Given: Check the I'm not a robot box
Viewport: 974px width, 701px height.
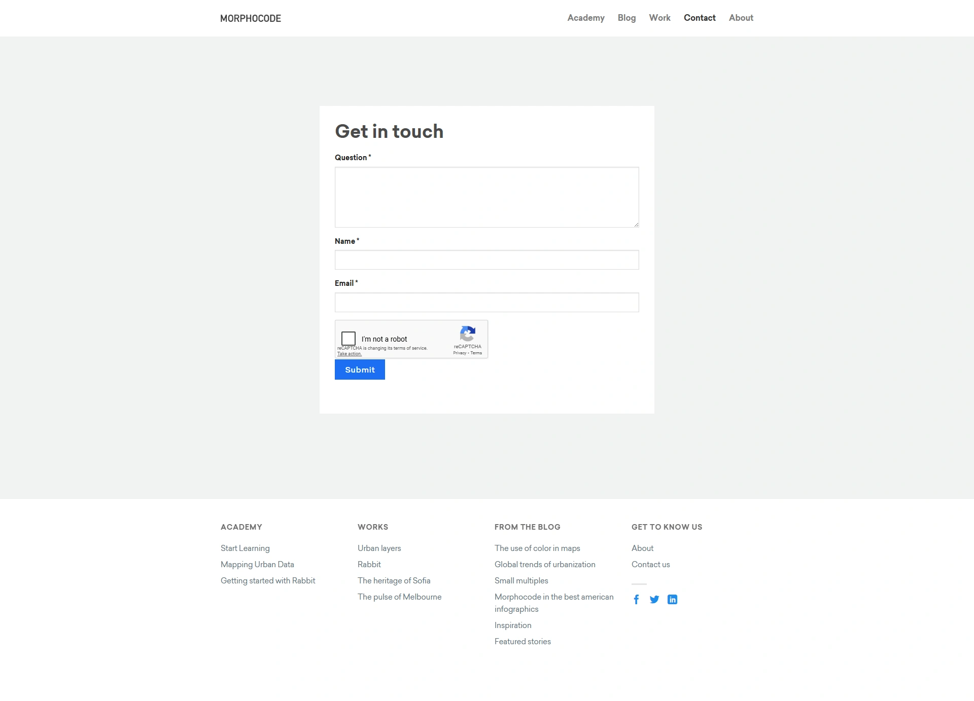Looking at the screenshot, I should (x=349, y=339).
